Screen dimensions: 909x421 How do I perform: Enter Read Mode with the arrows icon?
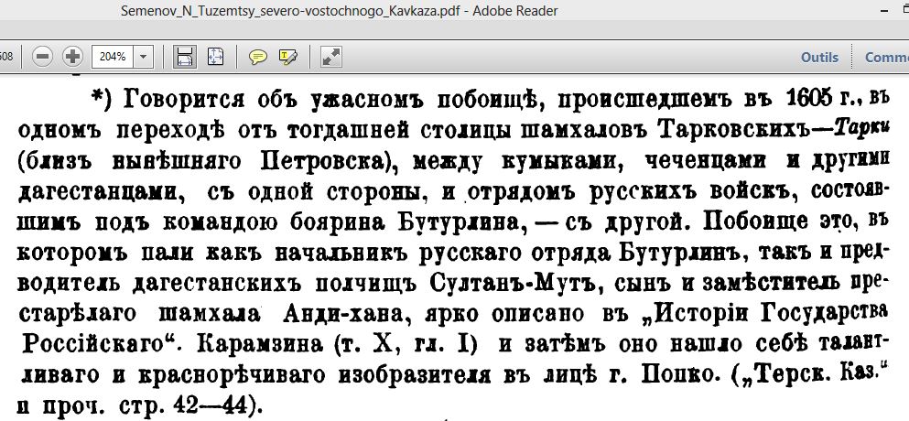(331, 57)
